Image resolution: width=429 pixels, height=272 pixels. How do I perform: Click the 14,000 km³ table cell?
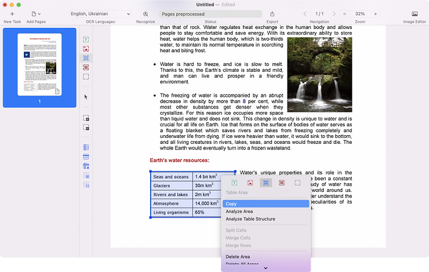click(207, 204)
